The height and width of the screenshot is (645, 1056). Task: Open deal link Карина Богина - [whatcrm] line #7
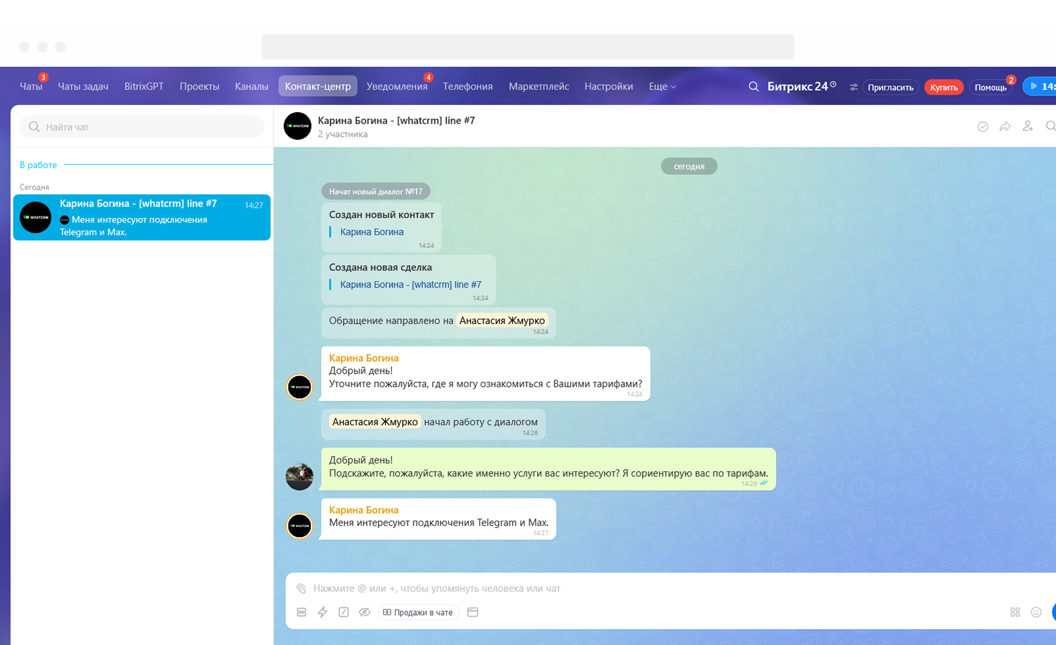411,285
